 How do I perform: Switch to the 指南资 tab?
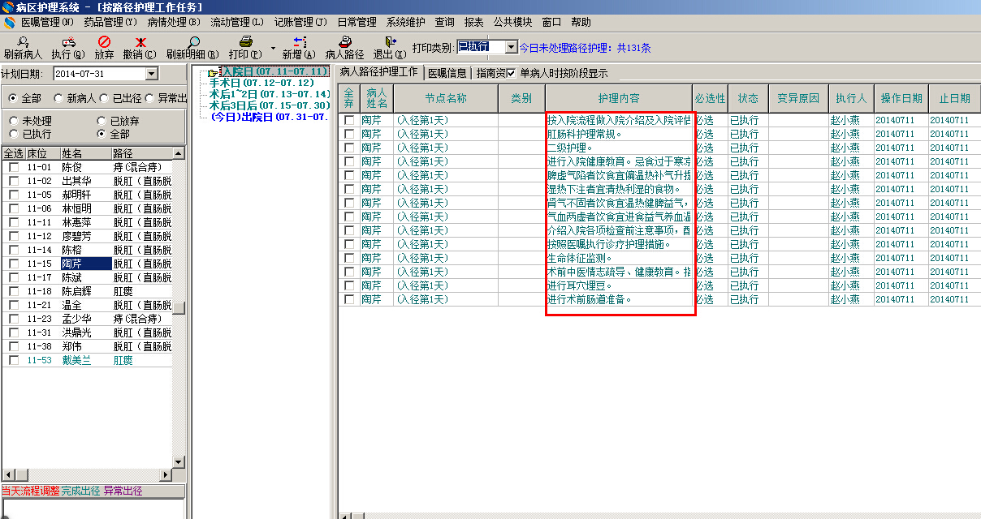tap(490, 73)
